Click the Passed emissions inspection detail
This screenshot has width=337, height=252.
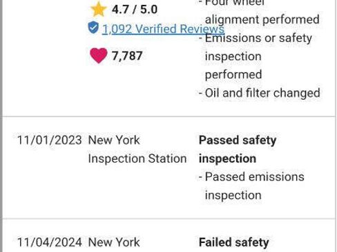point(251,186)
